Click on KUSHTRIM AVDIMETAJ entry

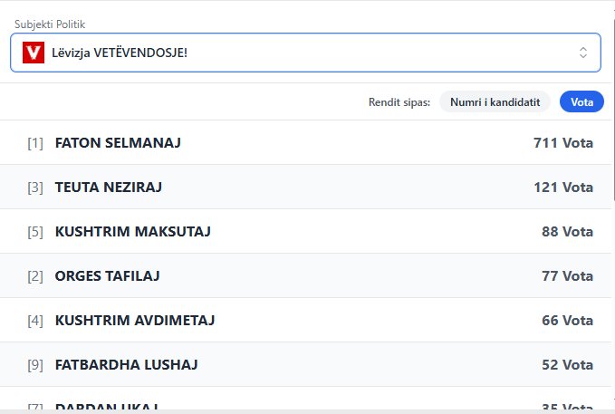(135, 320)
